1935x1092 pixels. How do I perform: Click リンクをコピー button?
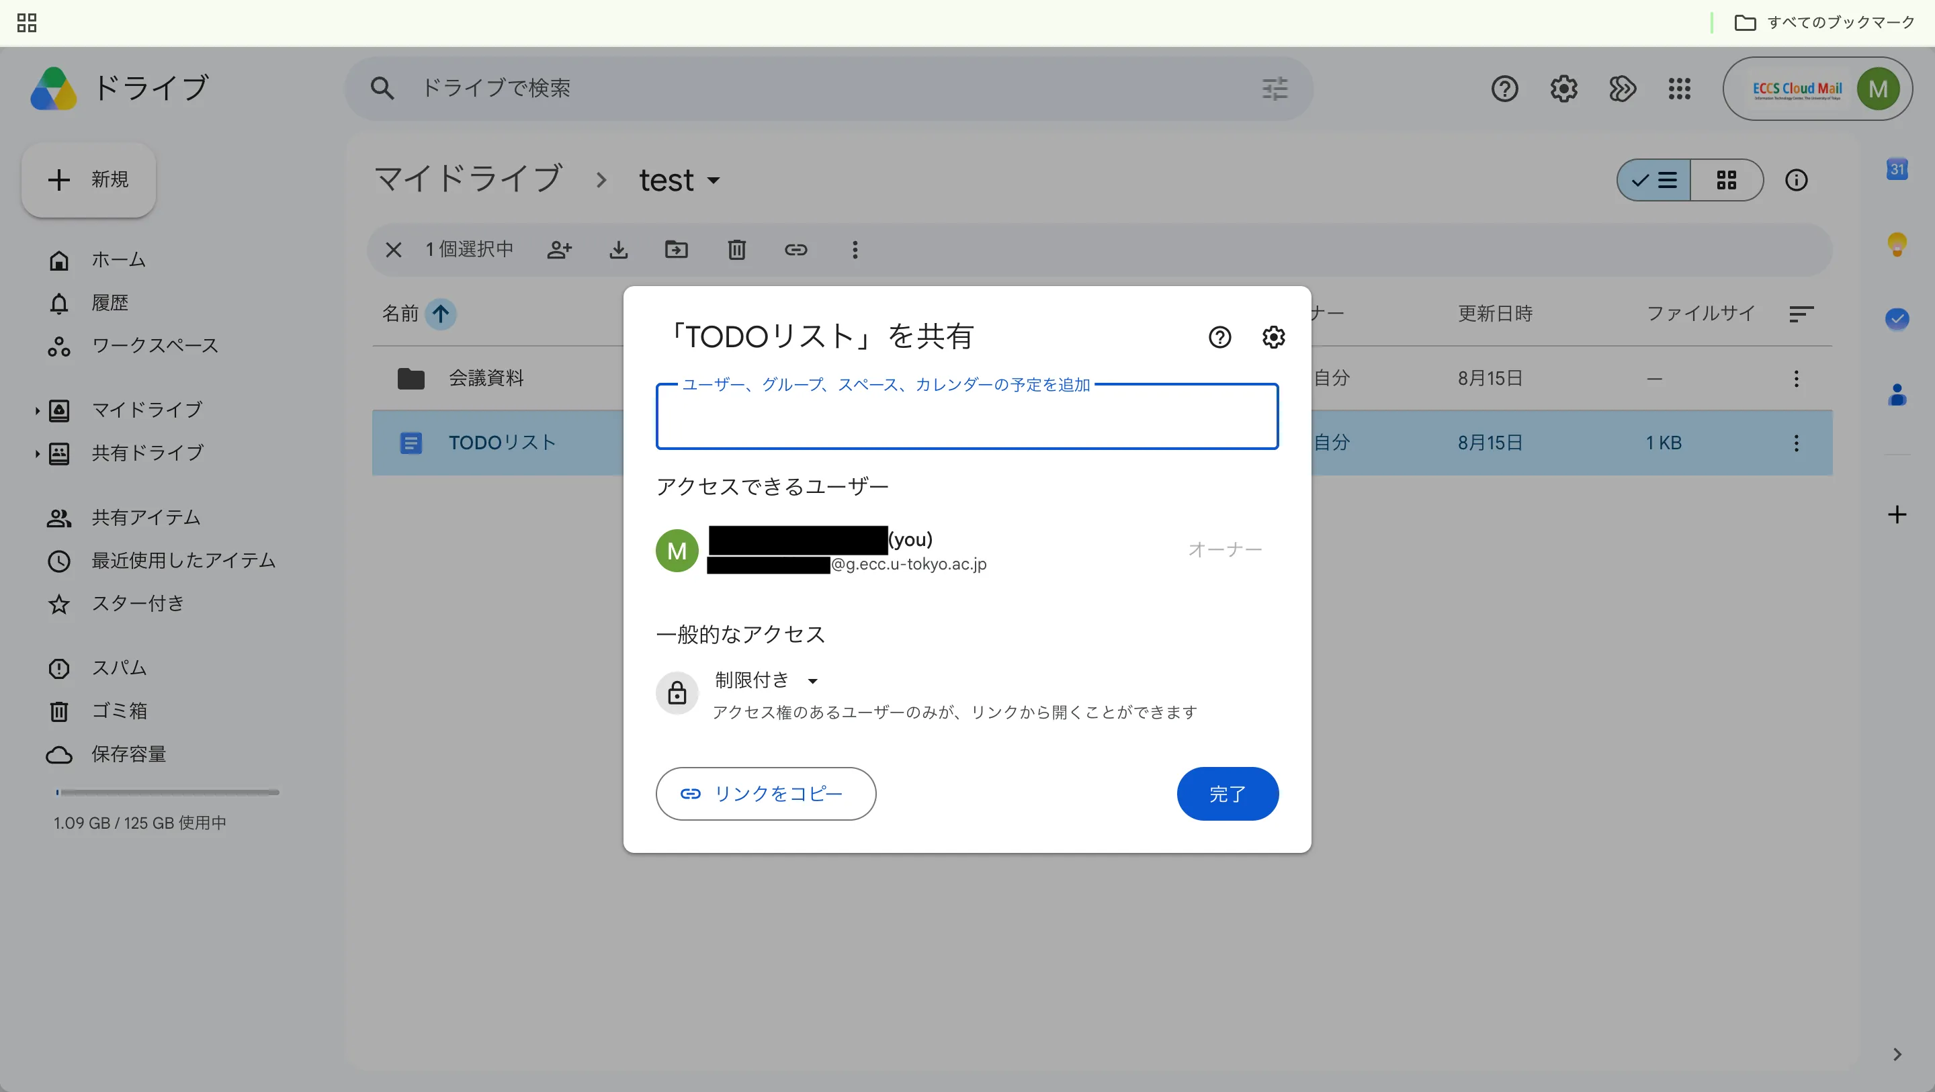tap(765, 794)
